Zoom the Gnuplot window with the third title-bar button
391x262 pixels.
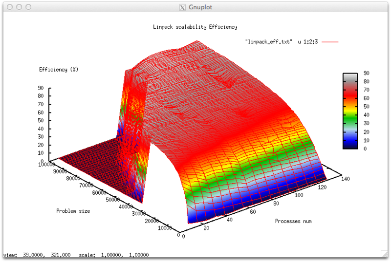click(x=28, y=7)
